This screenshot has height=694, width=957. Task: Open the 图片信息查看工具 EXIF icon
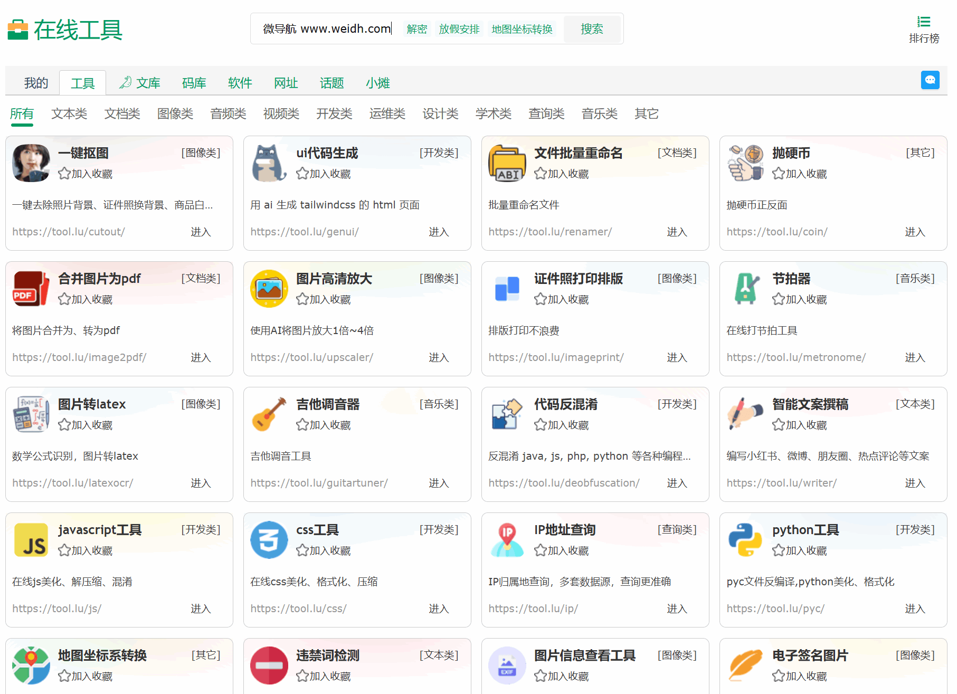[507, 666]
